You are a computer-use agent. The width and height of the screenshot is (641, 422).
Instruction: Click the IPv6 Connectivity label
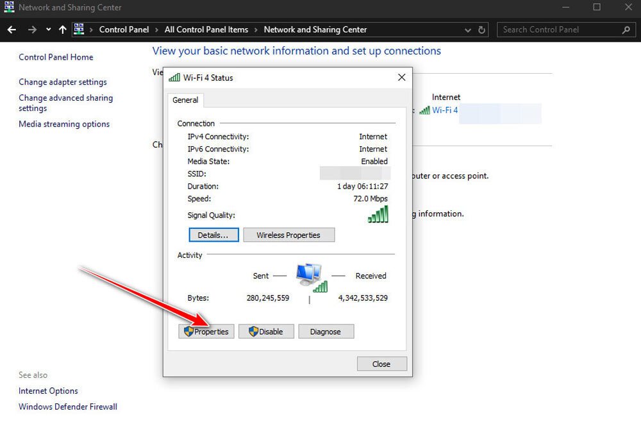tap(219, 149)
